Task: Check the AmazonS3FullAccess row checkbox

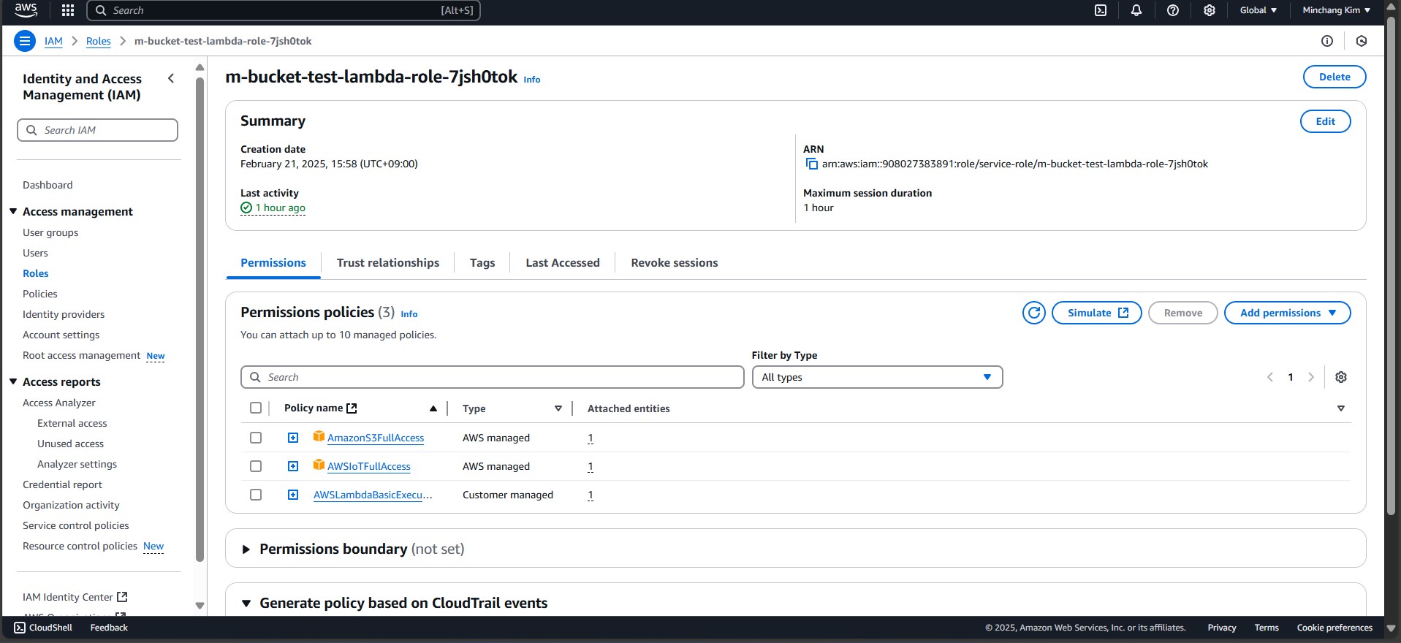Action: click(x=256, y=438)
